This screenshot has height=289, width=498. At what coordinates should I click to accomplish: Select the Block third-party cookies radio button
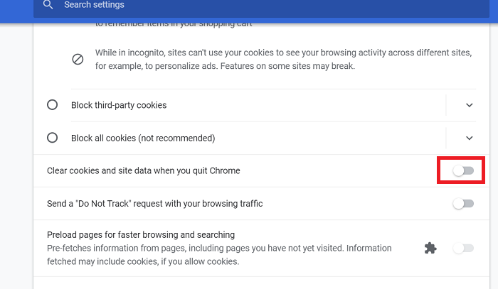pos(52,105)
